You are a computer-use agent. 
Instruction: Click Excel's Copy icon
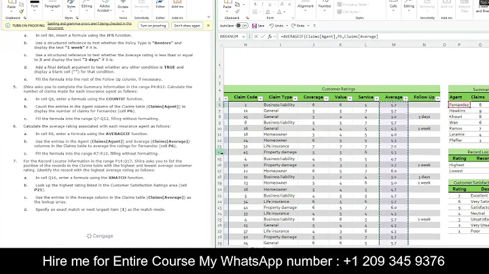click(x=237, y=4)
